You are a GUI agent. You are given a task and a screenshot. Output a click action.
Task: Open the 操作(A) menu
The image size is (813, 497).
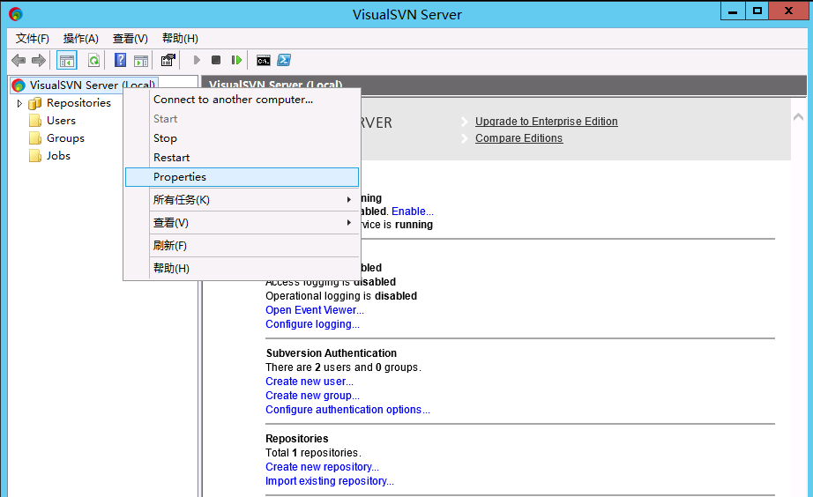pyautogui.click(x=81, y=39)
